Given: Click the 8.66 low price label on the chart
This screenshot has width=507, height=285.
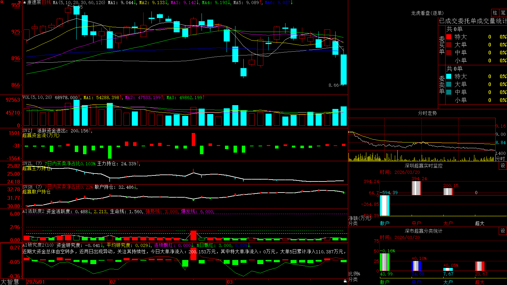Looking at the screenshot, I should coord(334,85).
